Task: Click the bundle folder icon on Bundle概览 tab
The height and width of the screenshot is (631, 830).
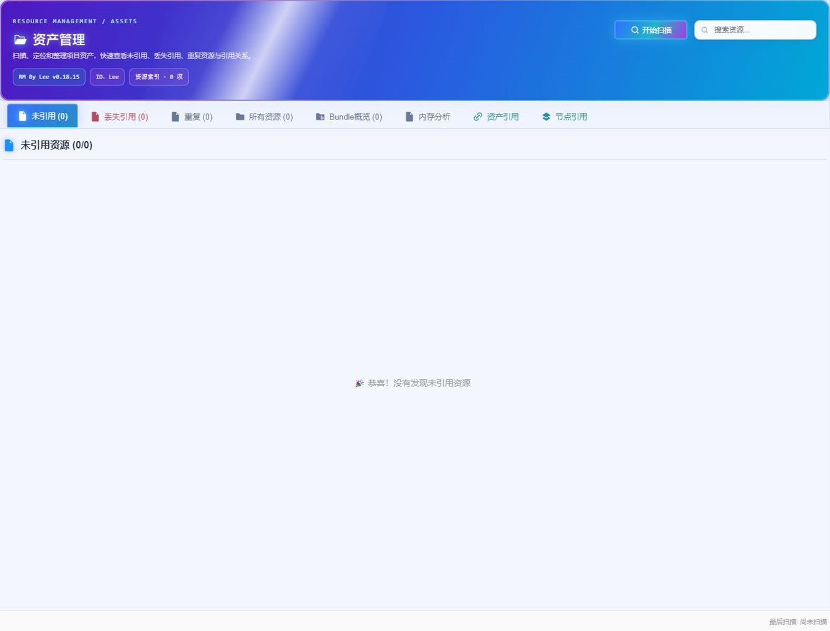Action: pos(320,117)
